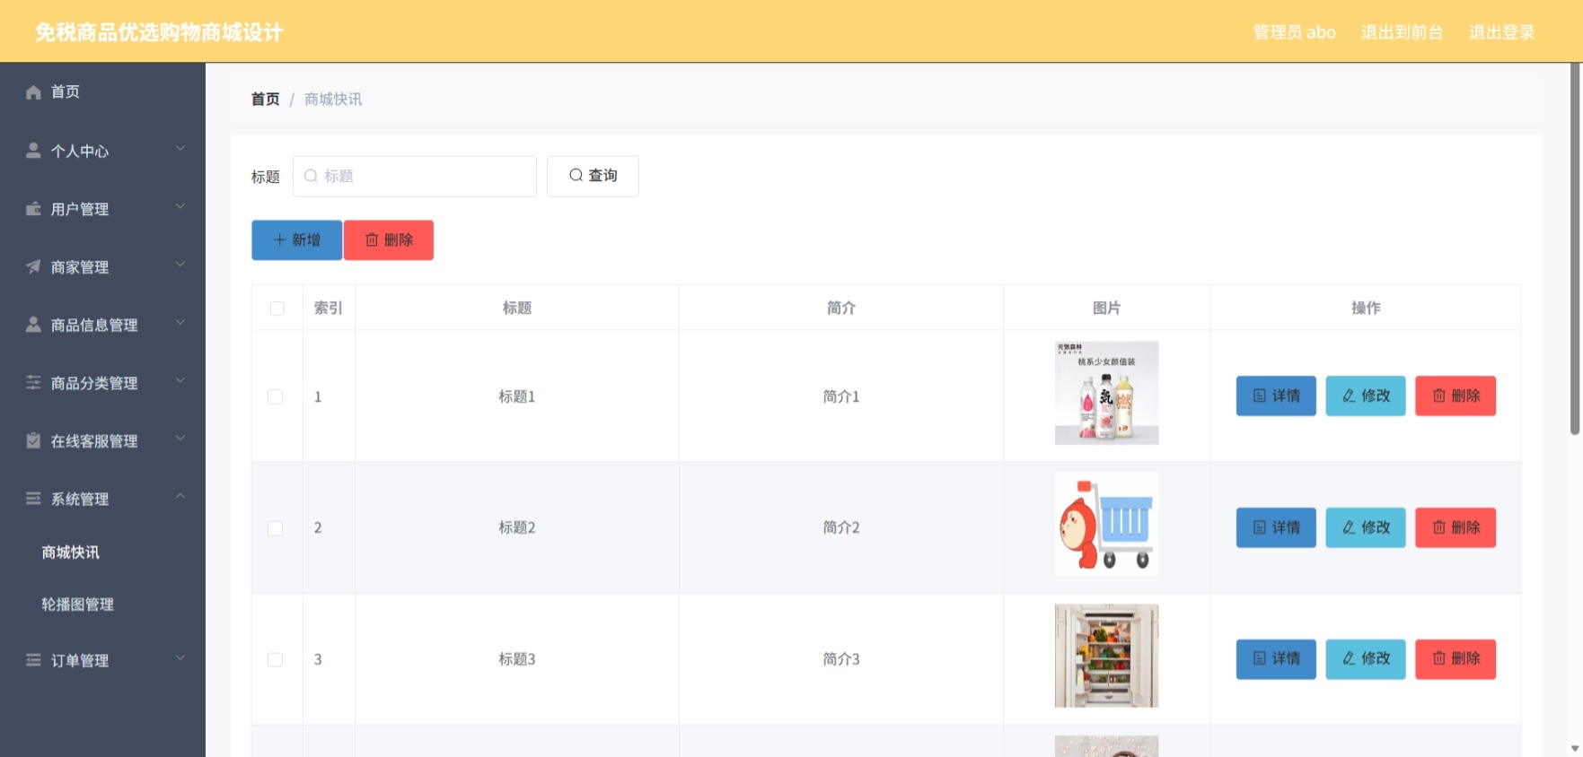Screen dimensions: 1583x757
Task: Click the 索引 column header
Action: pos(329,308)
